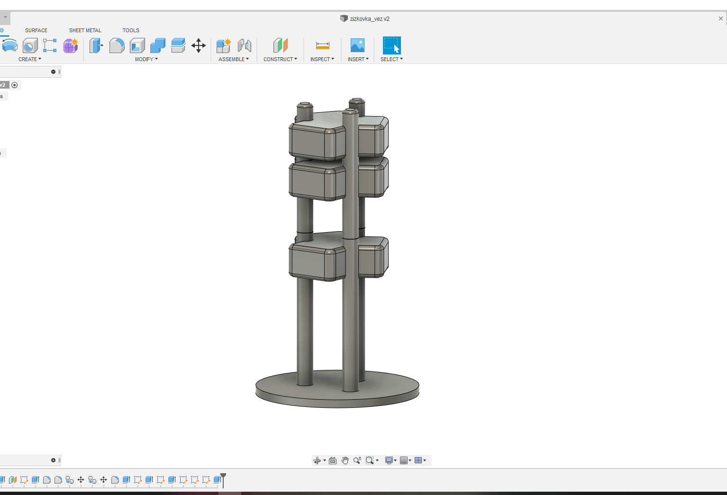This screenshot has width=727, height=495.
Task: Open the MODIFY dropdown menu
Action: click(x=146, y=59)
